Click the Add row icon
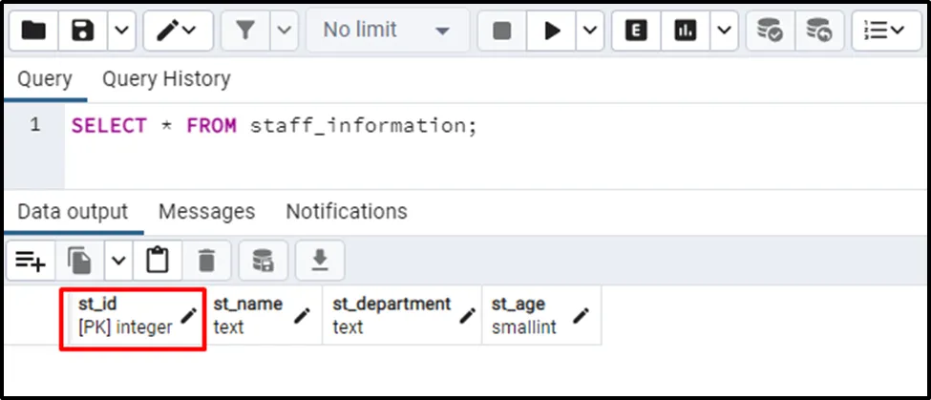This screenshot has height=400, width=931. (31, 260)
